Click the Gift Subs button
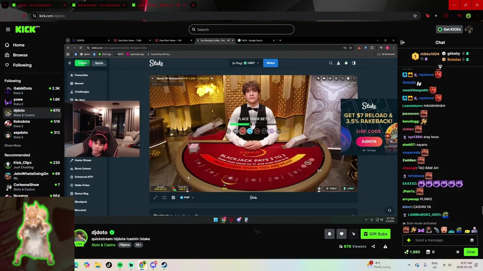The height and width of the screenshot is (271, 483). [x=375, y=234]
